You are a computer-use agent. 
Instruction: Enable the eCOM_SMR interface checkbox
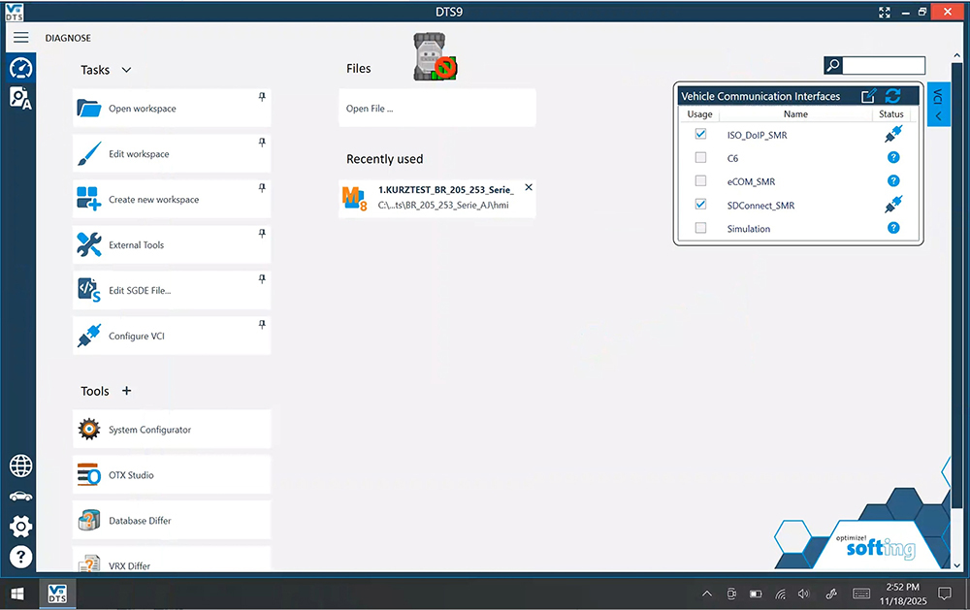700,181
